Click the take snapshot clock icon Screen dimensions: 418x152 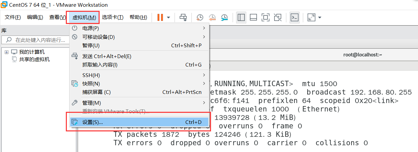click(x=200, y=17)
